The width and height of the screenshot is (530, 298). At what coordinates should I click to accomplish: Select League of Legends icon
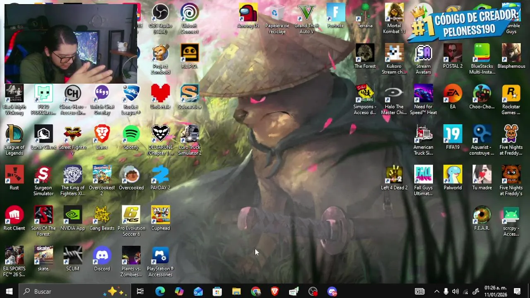(14, 134)
